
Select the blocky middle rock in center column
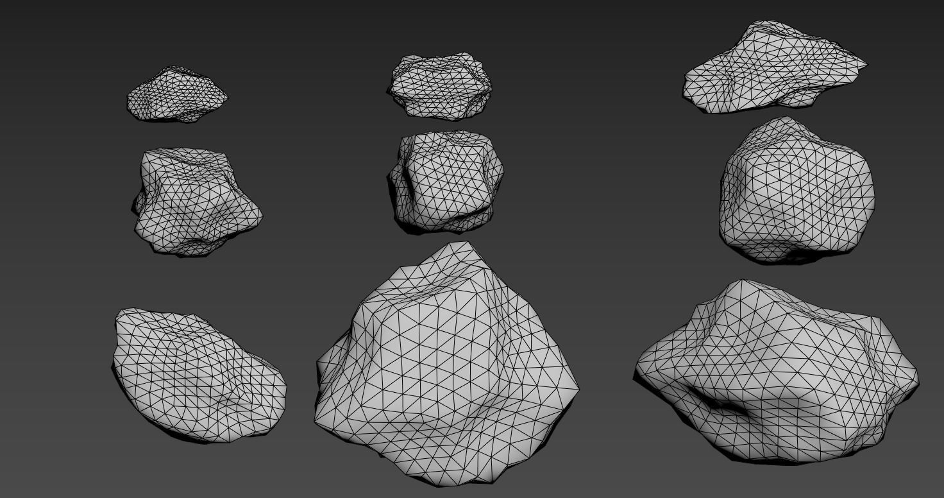coord(445,182)
